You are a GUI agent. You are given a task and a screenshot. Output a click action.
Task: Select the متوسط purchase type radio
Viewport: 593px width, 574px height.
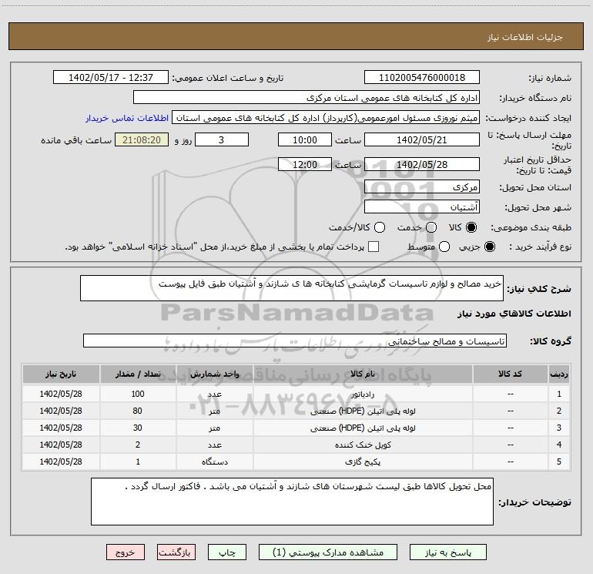(444, 247)
